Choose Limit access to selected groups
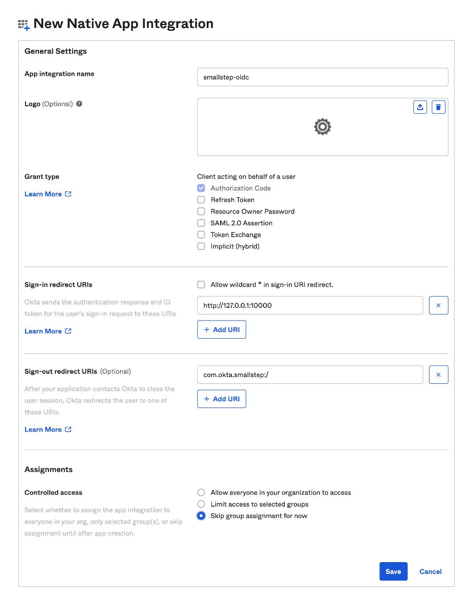 tap(201, 504)
